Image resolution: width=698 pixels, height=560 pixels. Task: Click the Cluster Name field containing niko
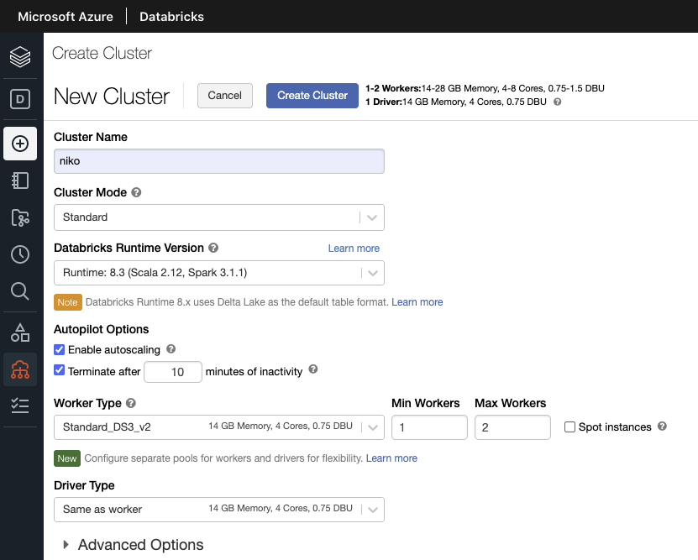(219, 161)
